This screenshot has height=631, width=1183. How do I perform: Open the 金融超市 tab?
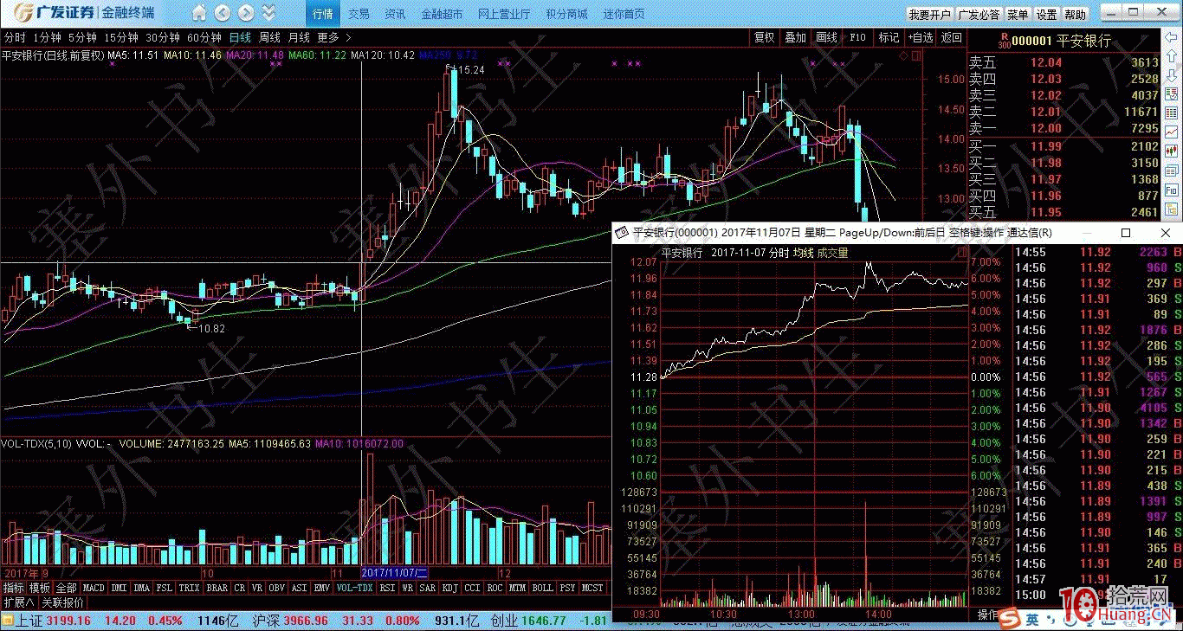tap(442, 14)
